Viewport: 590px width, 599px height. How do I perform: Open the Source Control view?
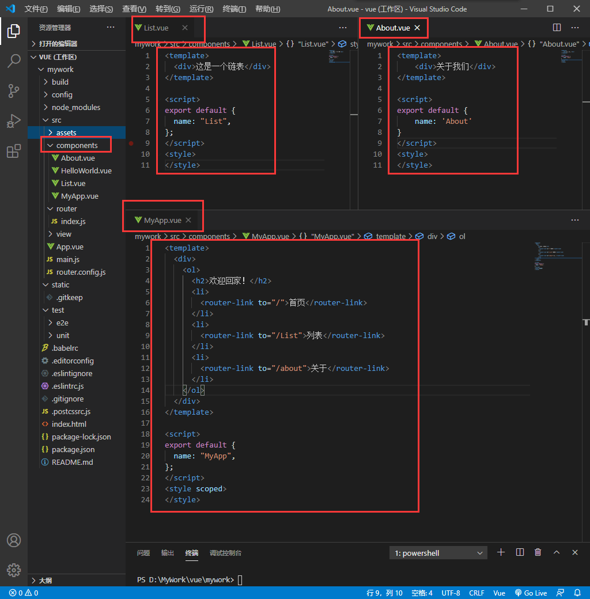click(14, 91)
